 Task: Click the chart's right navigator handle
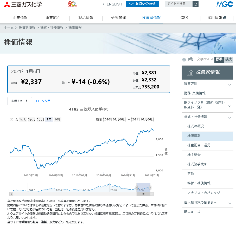(x=150, y=188)
